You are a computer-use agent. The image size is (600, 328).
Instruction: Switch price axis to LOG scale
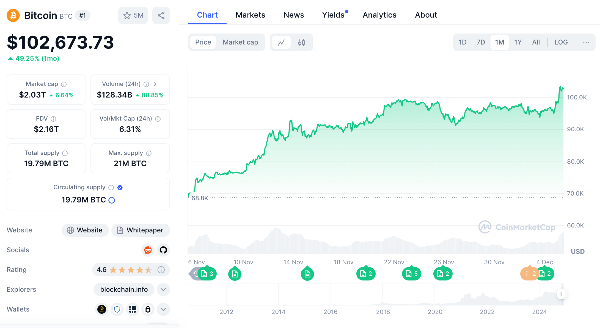pos(561,42)
